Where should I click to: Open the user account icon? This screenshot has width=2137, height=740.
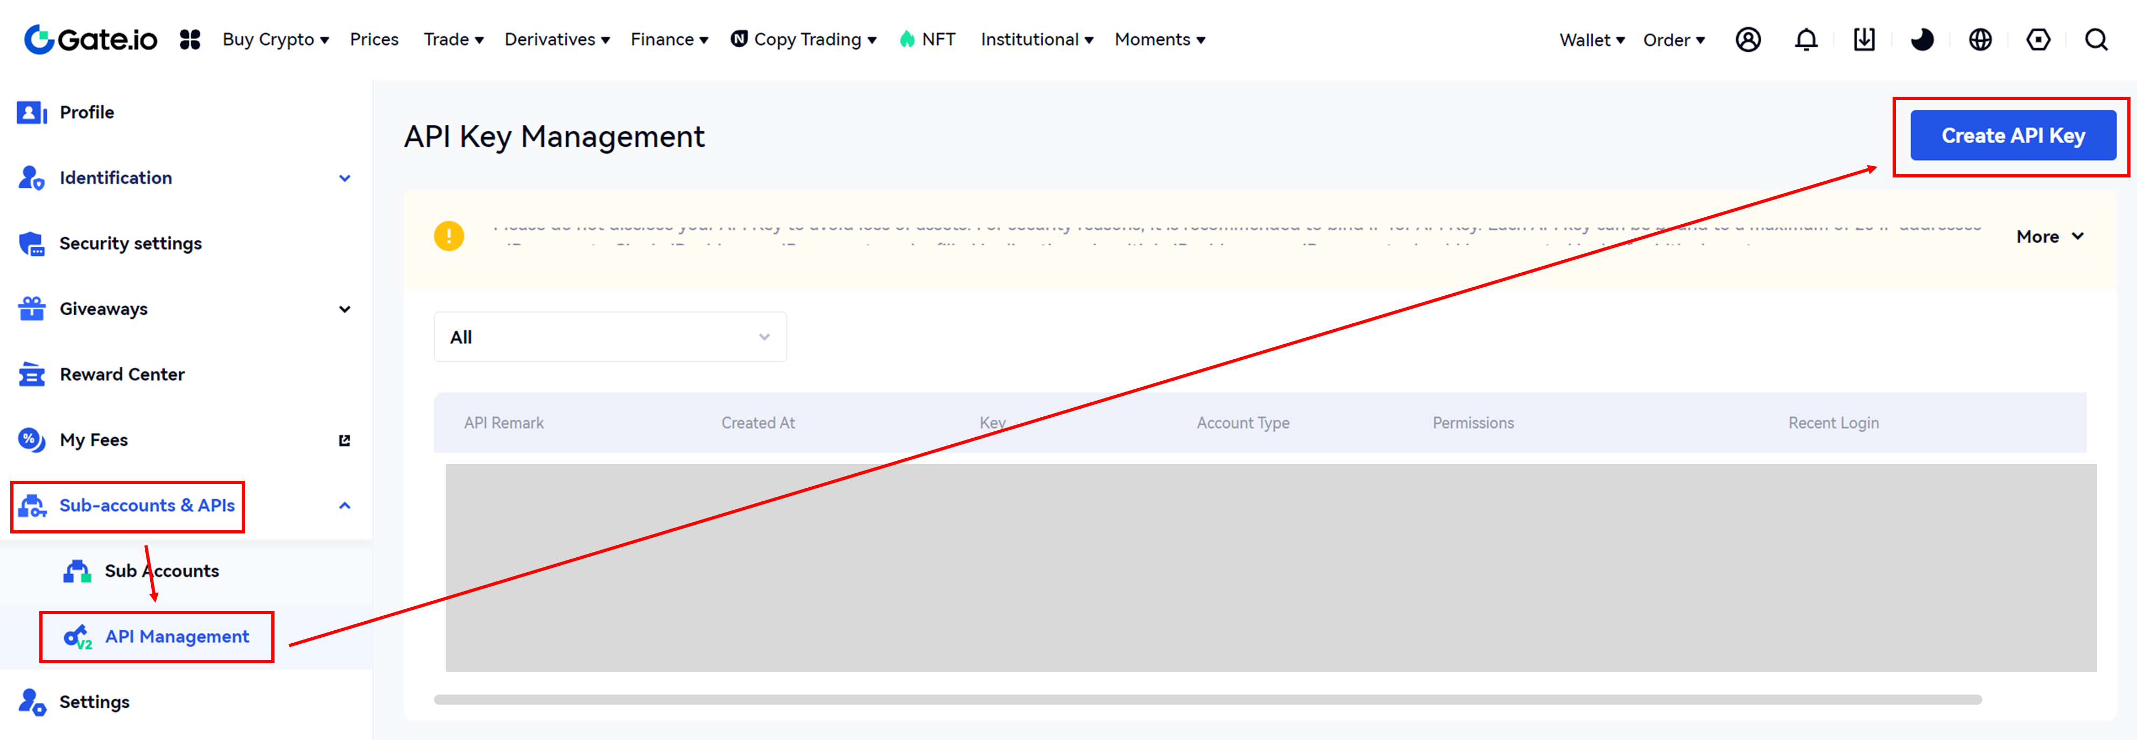tap(1748, 39)
